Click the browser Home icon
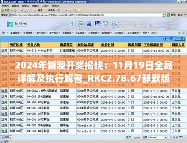Screen dimensions: 187x143 point(31,10)
